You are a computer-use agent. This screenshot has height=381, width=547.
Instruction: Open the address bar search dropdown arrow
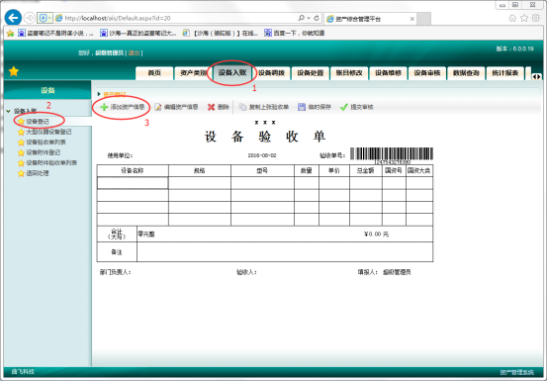coord(309,18)
